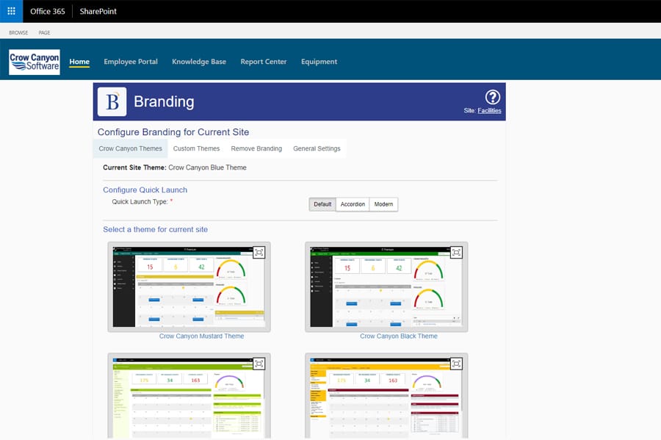Screen dimensions: 661x440
Task: Open the BROWSE ribbon tab
Action: [x=18, y=32]
